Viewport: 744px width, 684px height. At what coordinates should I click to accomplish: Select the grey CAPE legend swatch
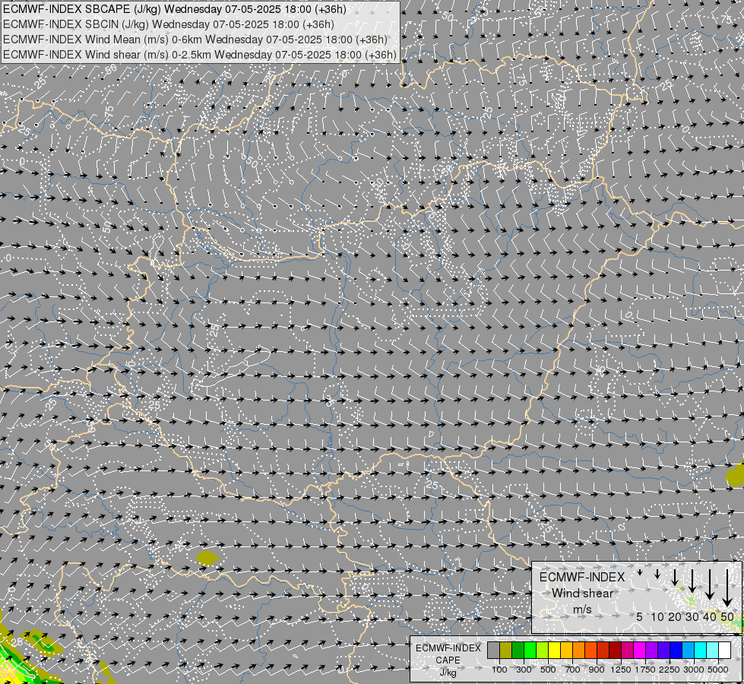[494, 651]
